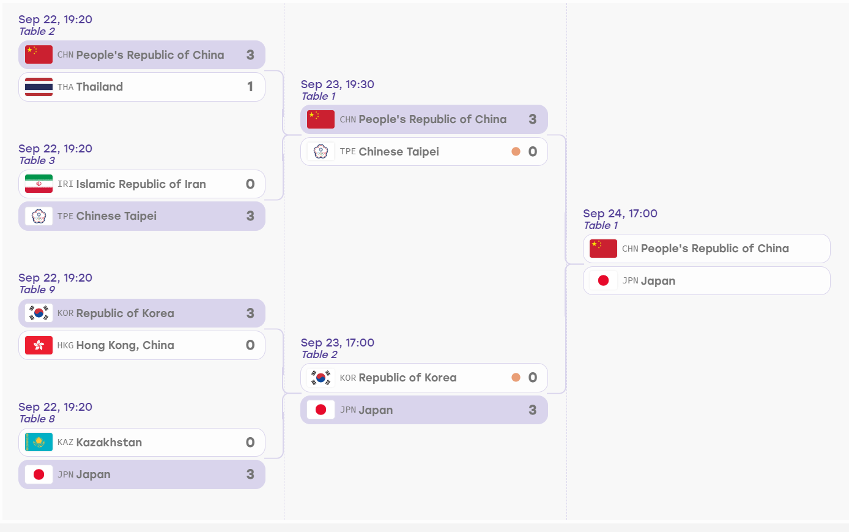This screenshot has height=532, width=849.
Task: Click the Thailand flag icon
Action: [x=39, y=87]
